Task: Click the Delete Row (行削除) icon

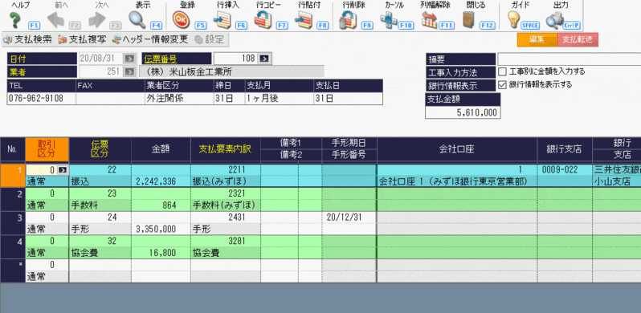Action: coord(349,19)
